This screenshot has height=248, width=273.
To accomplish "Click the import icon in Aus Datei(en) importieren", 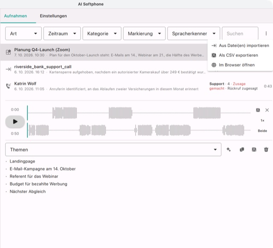I will (214, 46).
